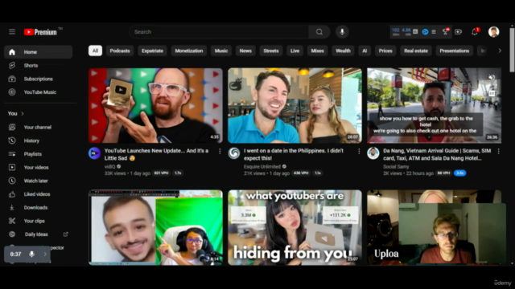Select the Prices filter chip
The height and width of the screenshot is (289, 515).
[385, 51]
